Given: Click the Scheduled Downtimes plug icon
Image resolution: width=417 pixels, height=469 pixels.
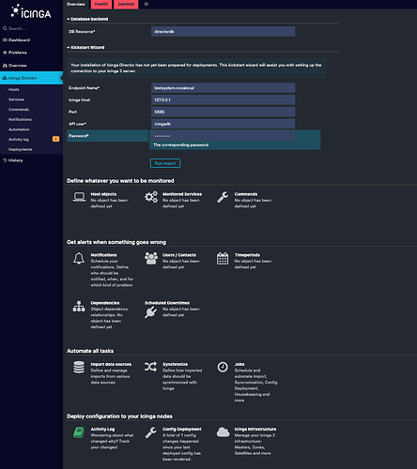Looking at the screenshot, I should (150, 312).
